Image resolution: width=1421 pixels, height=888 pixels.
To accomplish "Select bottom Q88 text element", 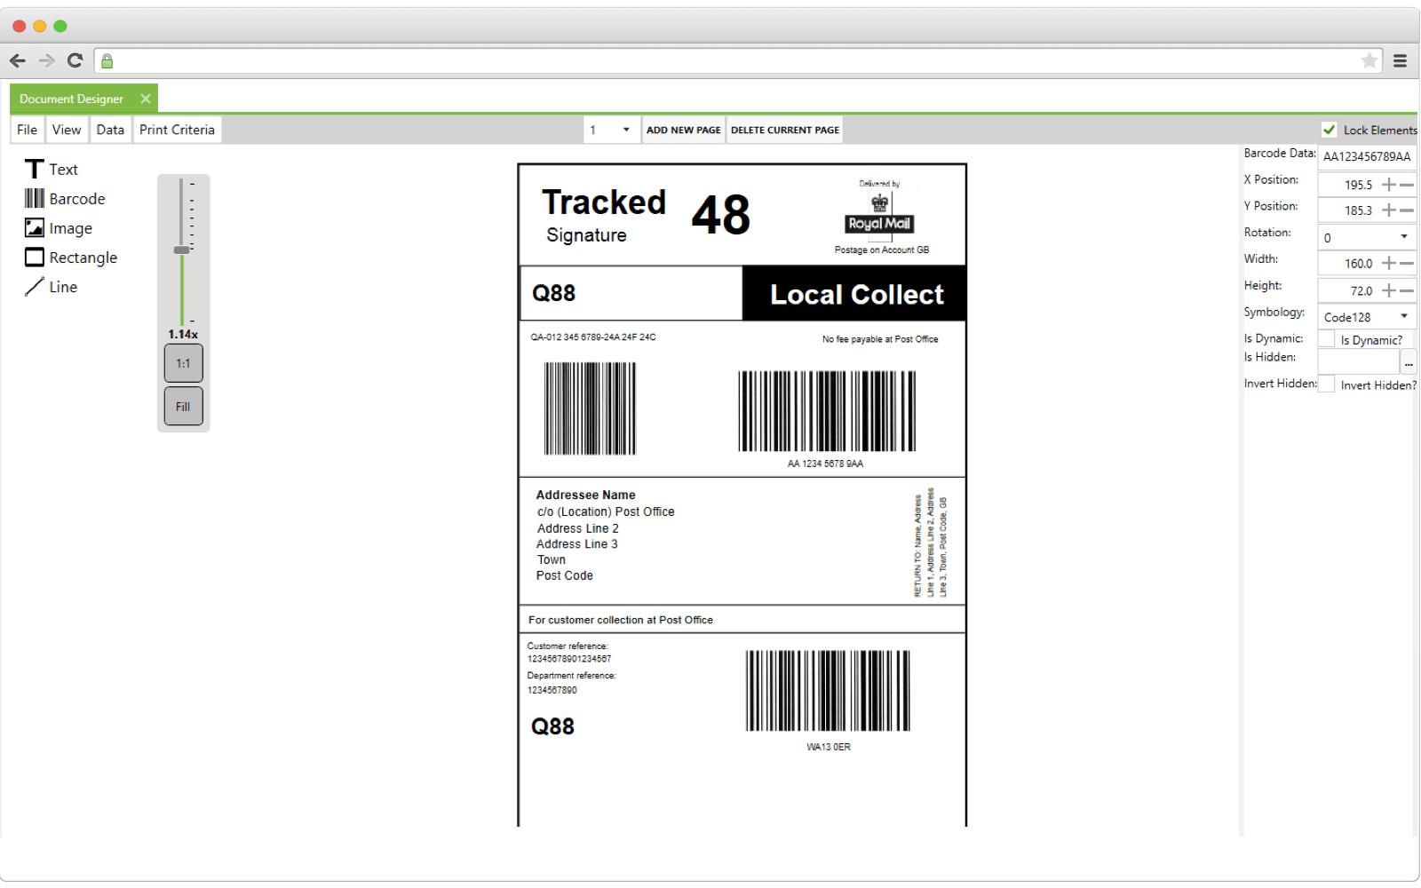I will pos(552,726).
